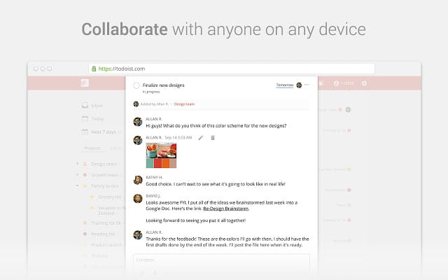Screen dimensions: 448x280
Task: Select the Product launch project
Action: pyautogui.click(x=106, y=245)
